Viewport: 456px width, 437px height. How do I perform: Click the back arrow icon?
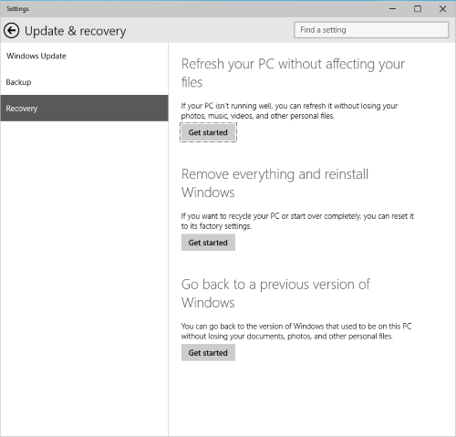(12, 31)
